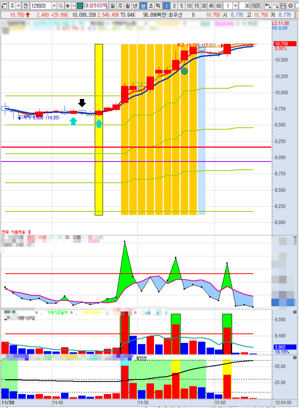Select the 틱 tick chart period
The width and height of the screenshot is (299, 408).
click(x=158, y=6)
